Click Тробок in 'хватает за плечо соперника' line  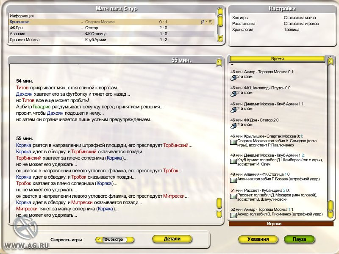(x=24, y=183)
